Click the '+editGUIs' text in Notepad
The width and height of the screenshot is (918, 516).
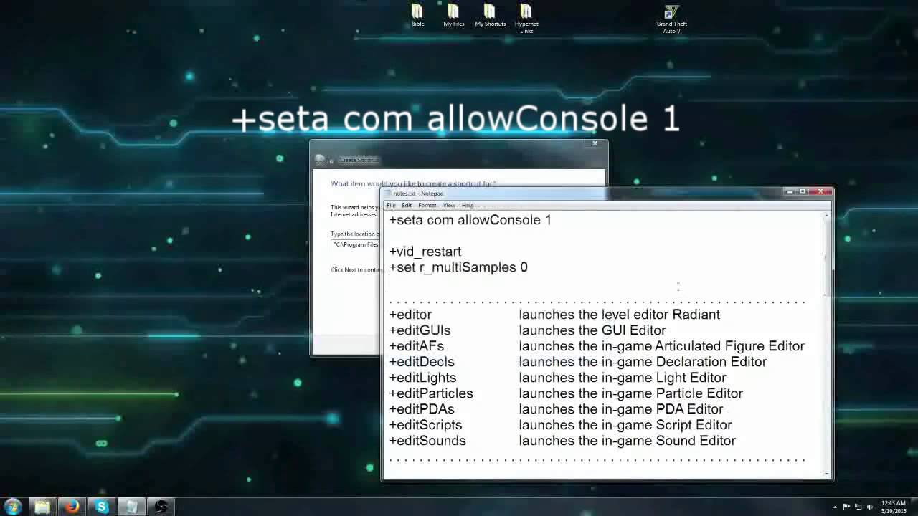[420, 330]
